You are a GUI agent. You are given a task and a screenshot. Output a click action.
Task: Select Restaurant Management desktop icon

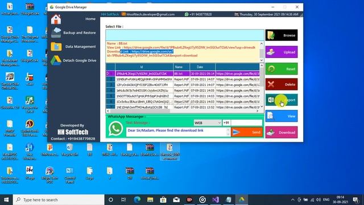point(10,58)
